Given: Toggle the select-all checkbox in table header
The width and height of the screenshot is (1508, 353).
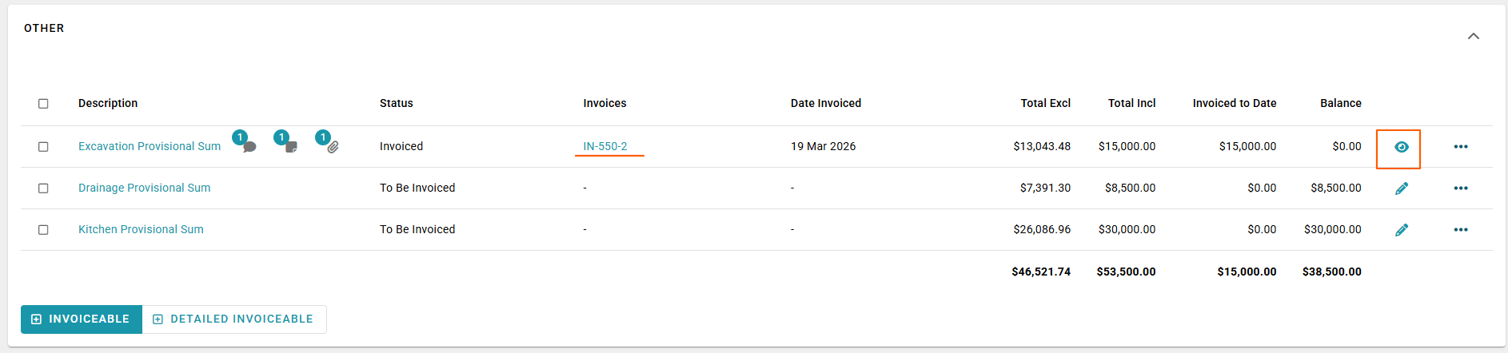Looking at the screenshot, I should click(x=43, y=104).
